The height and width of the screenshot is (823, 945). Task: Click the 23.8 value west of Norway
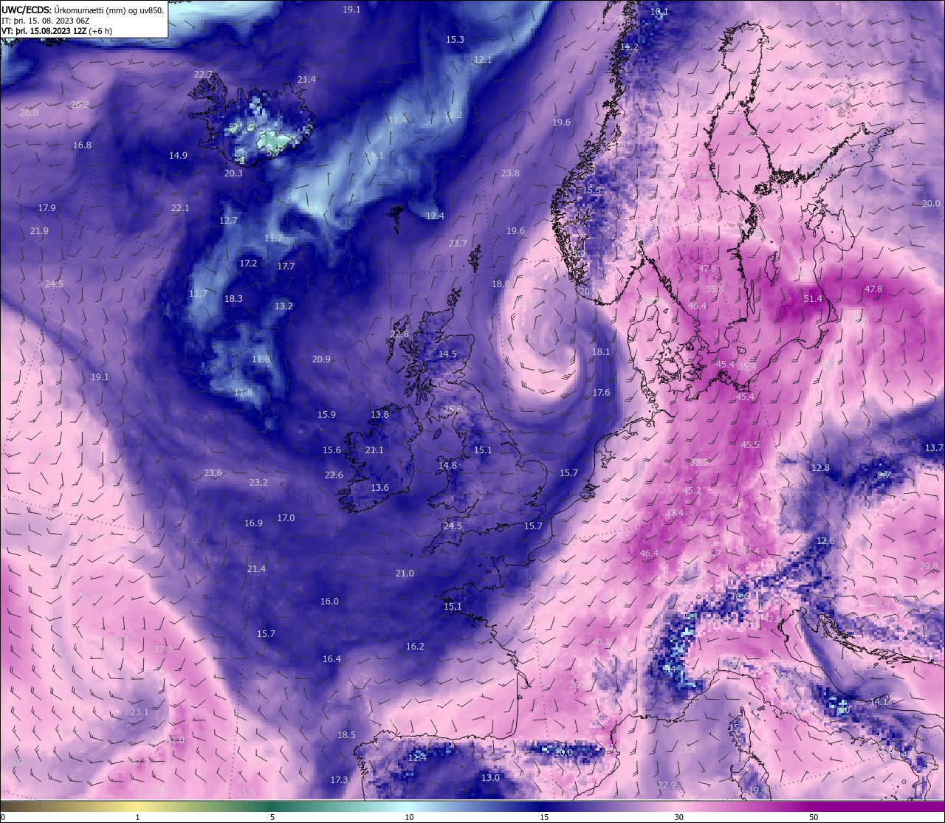point(510,173)
